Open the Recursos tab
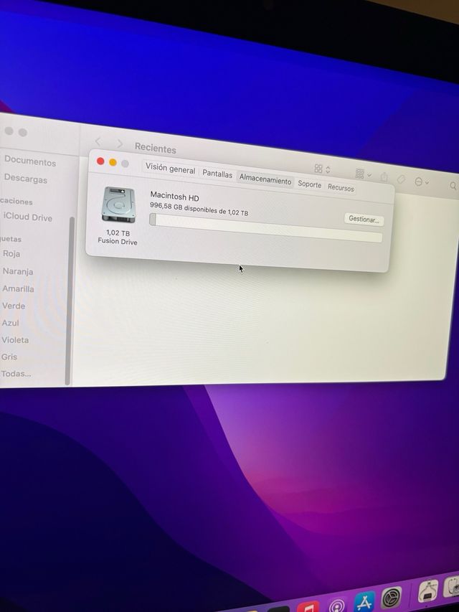 coord(341,188)
